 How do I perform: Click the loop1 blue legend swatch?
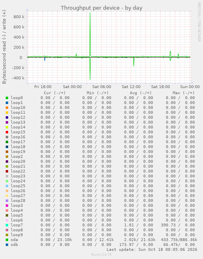7,103
